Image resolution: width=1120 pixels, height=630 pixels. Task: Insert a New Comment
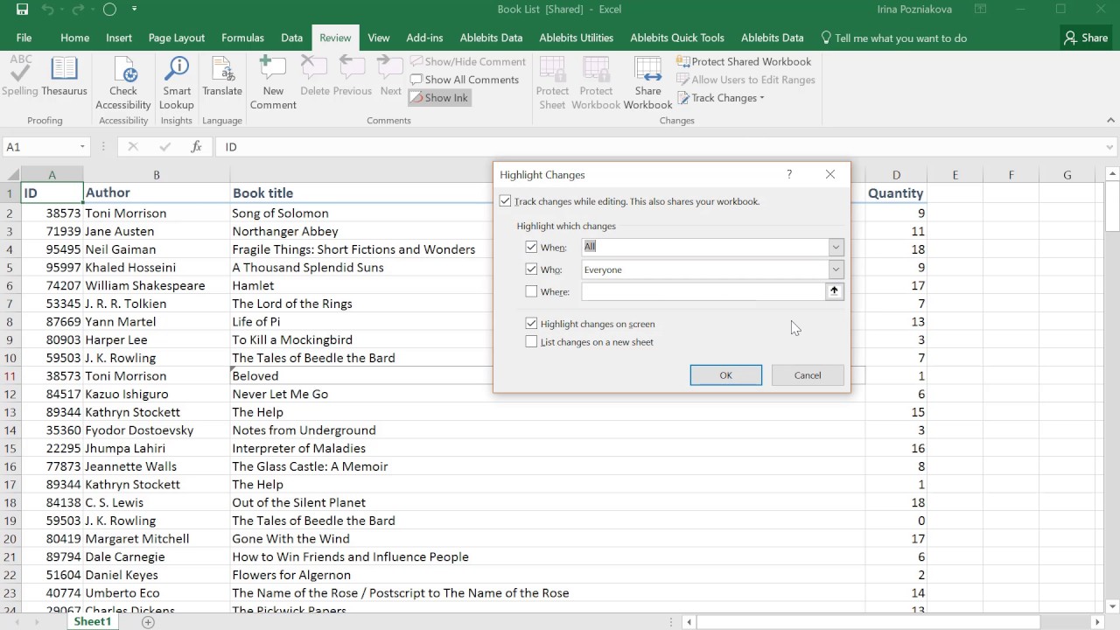[x=272, y=79]
